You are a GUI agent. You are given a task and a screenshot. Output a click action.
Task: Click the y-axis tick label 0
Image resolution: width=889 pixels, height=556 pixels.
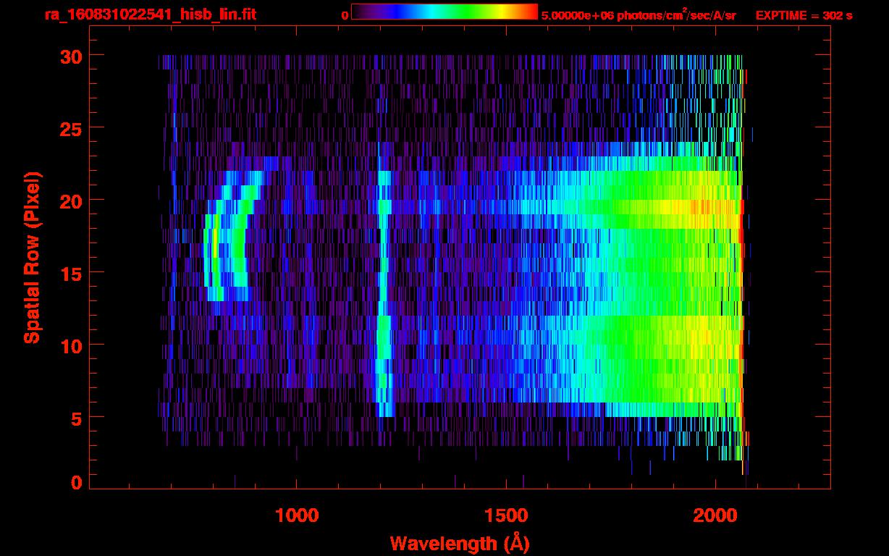coord(75,482)
